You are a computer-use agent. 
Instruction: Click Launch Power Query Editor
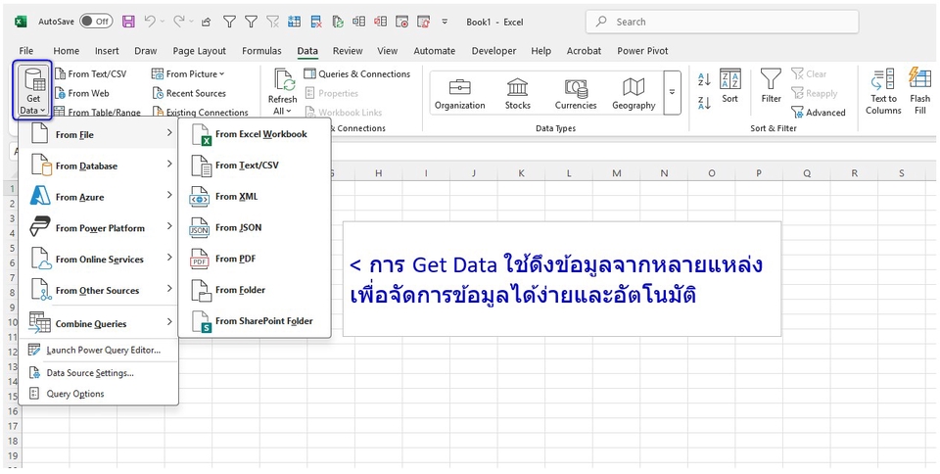99,350
